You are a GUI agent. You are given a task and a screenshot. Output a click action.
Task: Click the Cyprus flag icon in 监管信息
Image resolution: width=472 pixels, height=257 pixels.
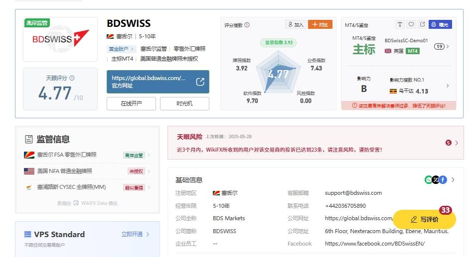[x=29, y=187]
